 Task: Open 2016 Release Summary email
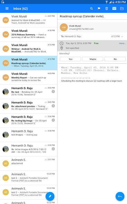[x=29, y=35]
